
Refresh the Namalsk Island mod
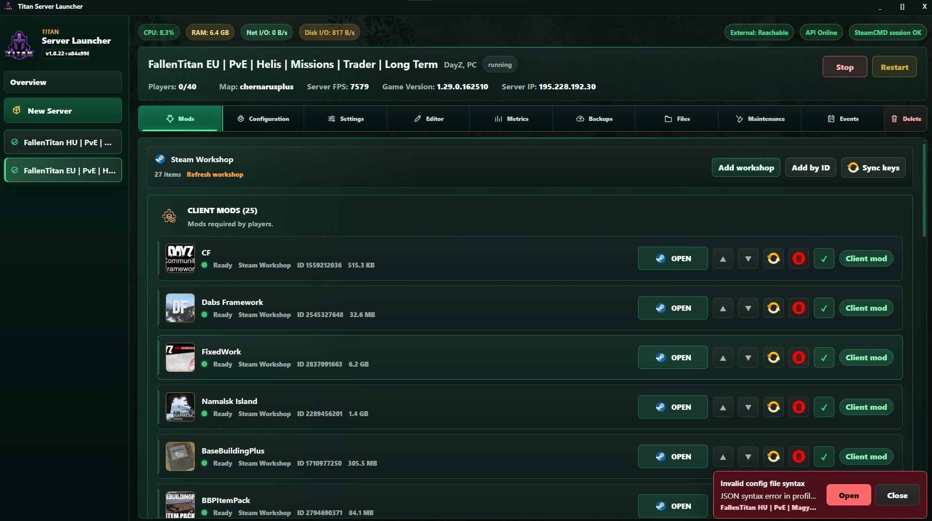coord(773,407)
